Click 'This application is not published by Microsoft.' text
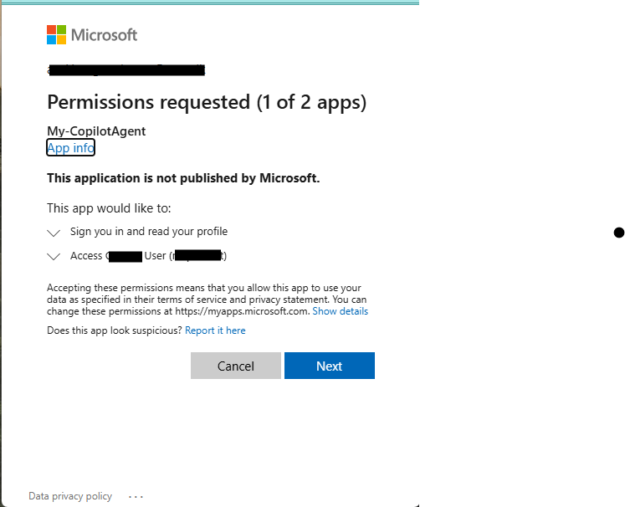This screenshot has height=507, width=625. tap(183, 177)
